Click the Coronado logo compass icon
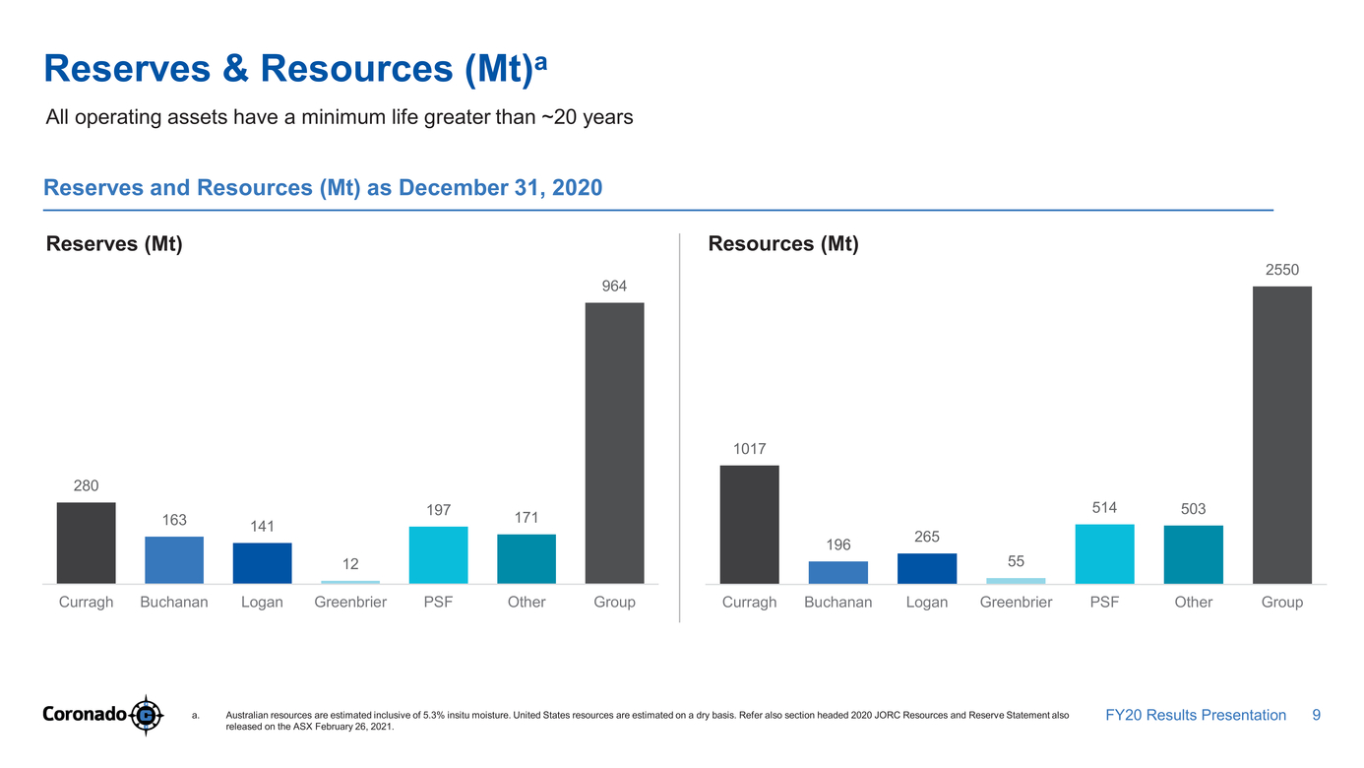1364x768 pixels. 147,715
